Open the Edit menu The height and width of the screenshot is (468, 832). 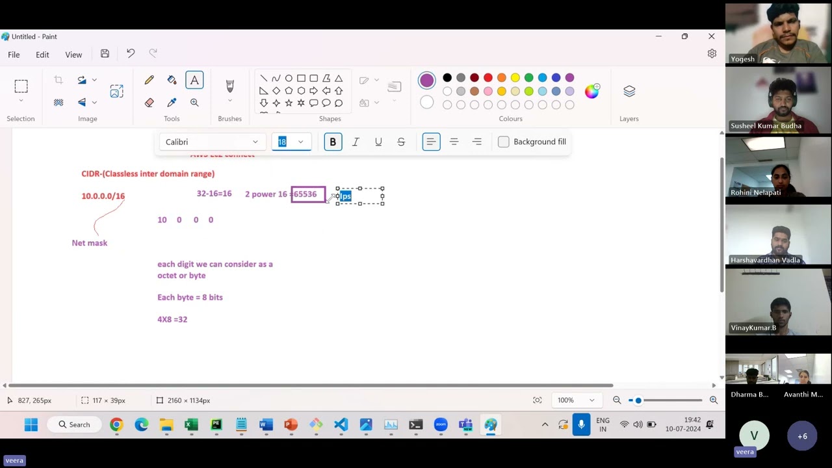point(42,55)
